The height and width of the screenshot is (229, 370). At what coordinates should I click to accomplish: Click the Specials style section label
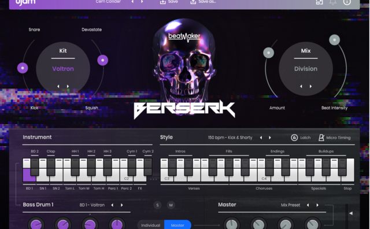click(319, 188)
